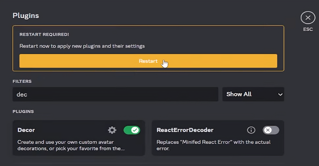
Task: Close settings with the X icon
Action: [308, 18]
